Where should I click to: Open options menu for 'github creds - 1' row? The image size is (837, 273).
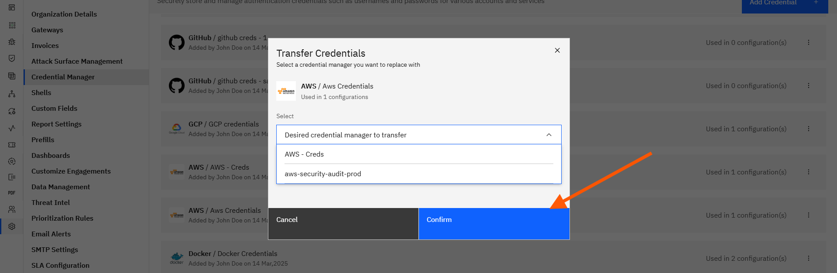pyautogui.click(x=809, y=43)
